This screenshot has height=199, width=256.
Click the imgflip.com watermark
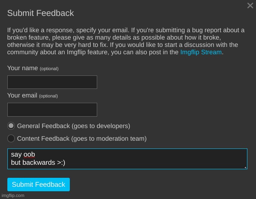[13, 196]
